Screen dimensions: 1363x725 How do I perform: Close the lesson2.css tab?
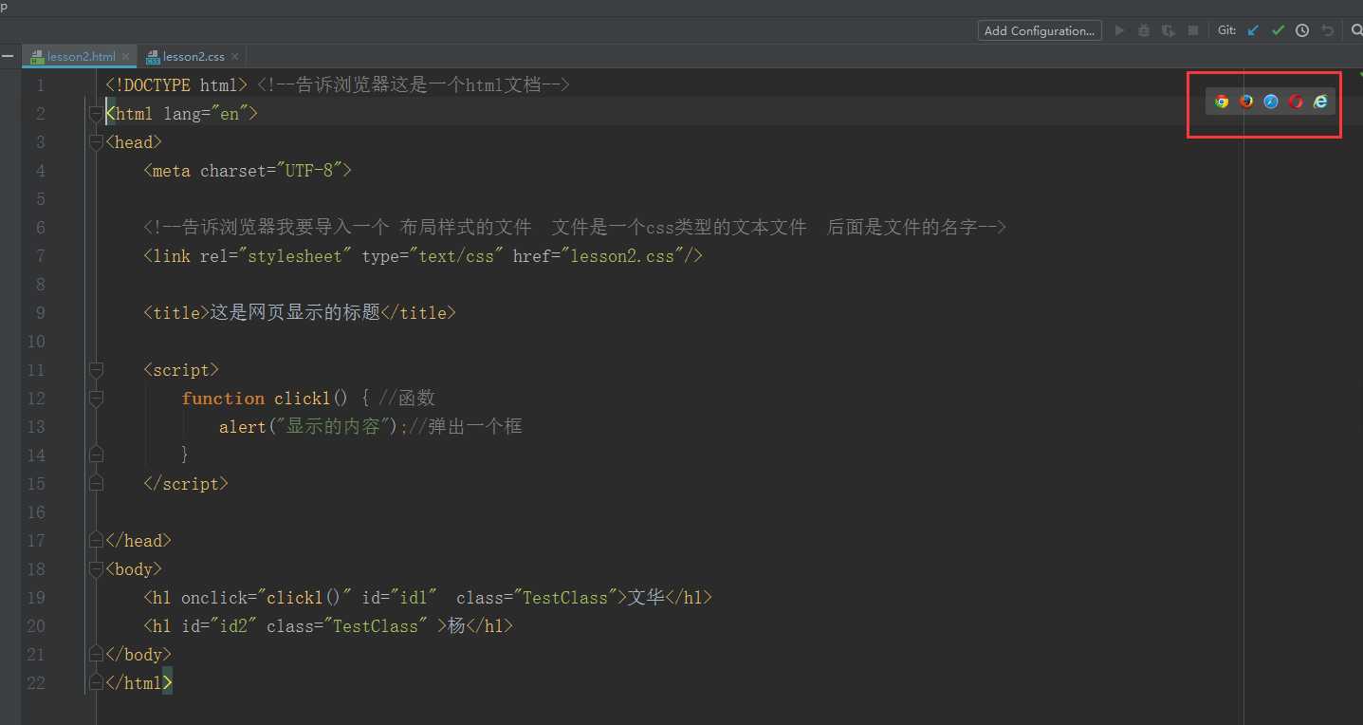point(234,57)
